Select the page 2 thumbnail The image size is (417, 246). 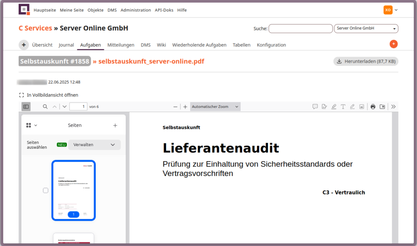point(73,238)
